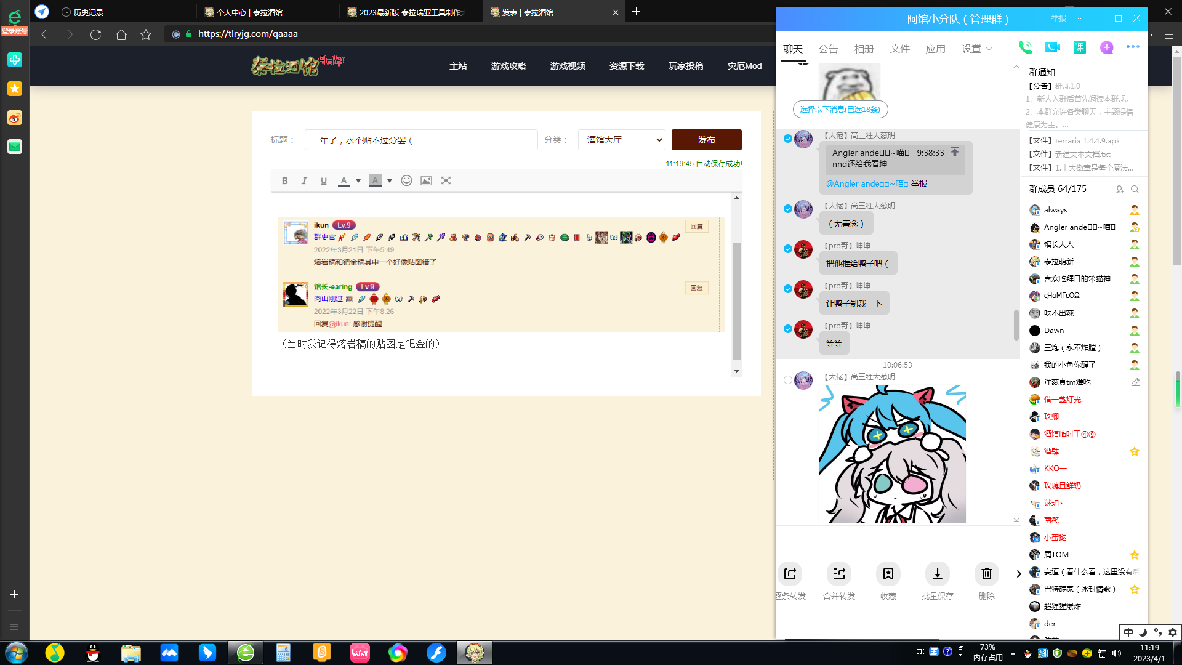Deselect the '让鸭子制裁一下' message

coord(788,289)
